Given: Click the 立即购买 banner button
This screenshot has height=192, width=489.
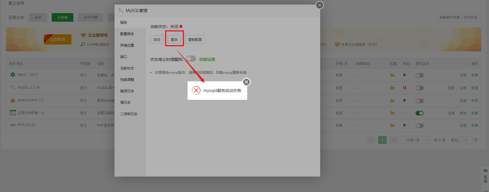Looking at the screenshot, I should click(x=58, y=39).
